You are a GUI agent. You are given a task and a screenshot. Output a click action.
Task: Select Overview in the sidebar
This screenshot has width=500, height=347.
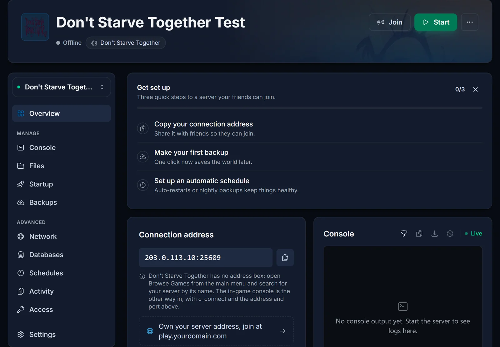[62, 113]
